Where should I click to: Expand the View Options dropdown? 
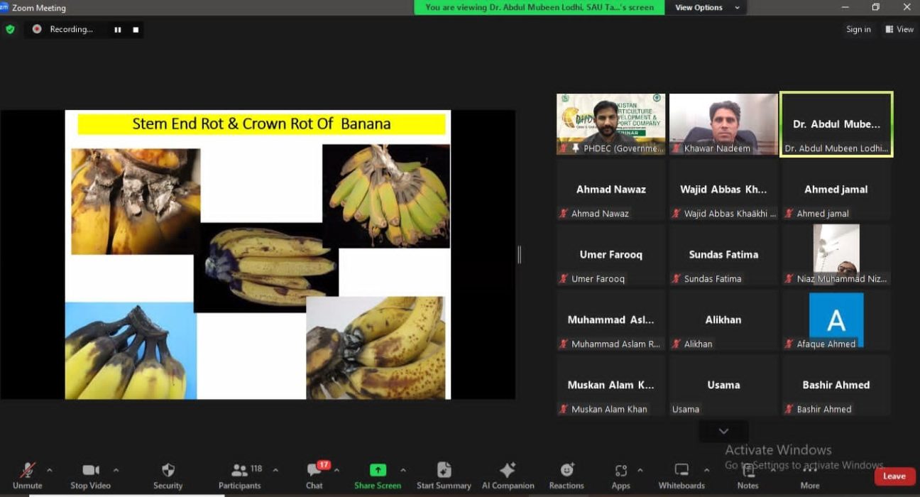coord(707,8)
